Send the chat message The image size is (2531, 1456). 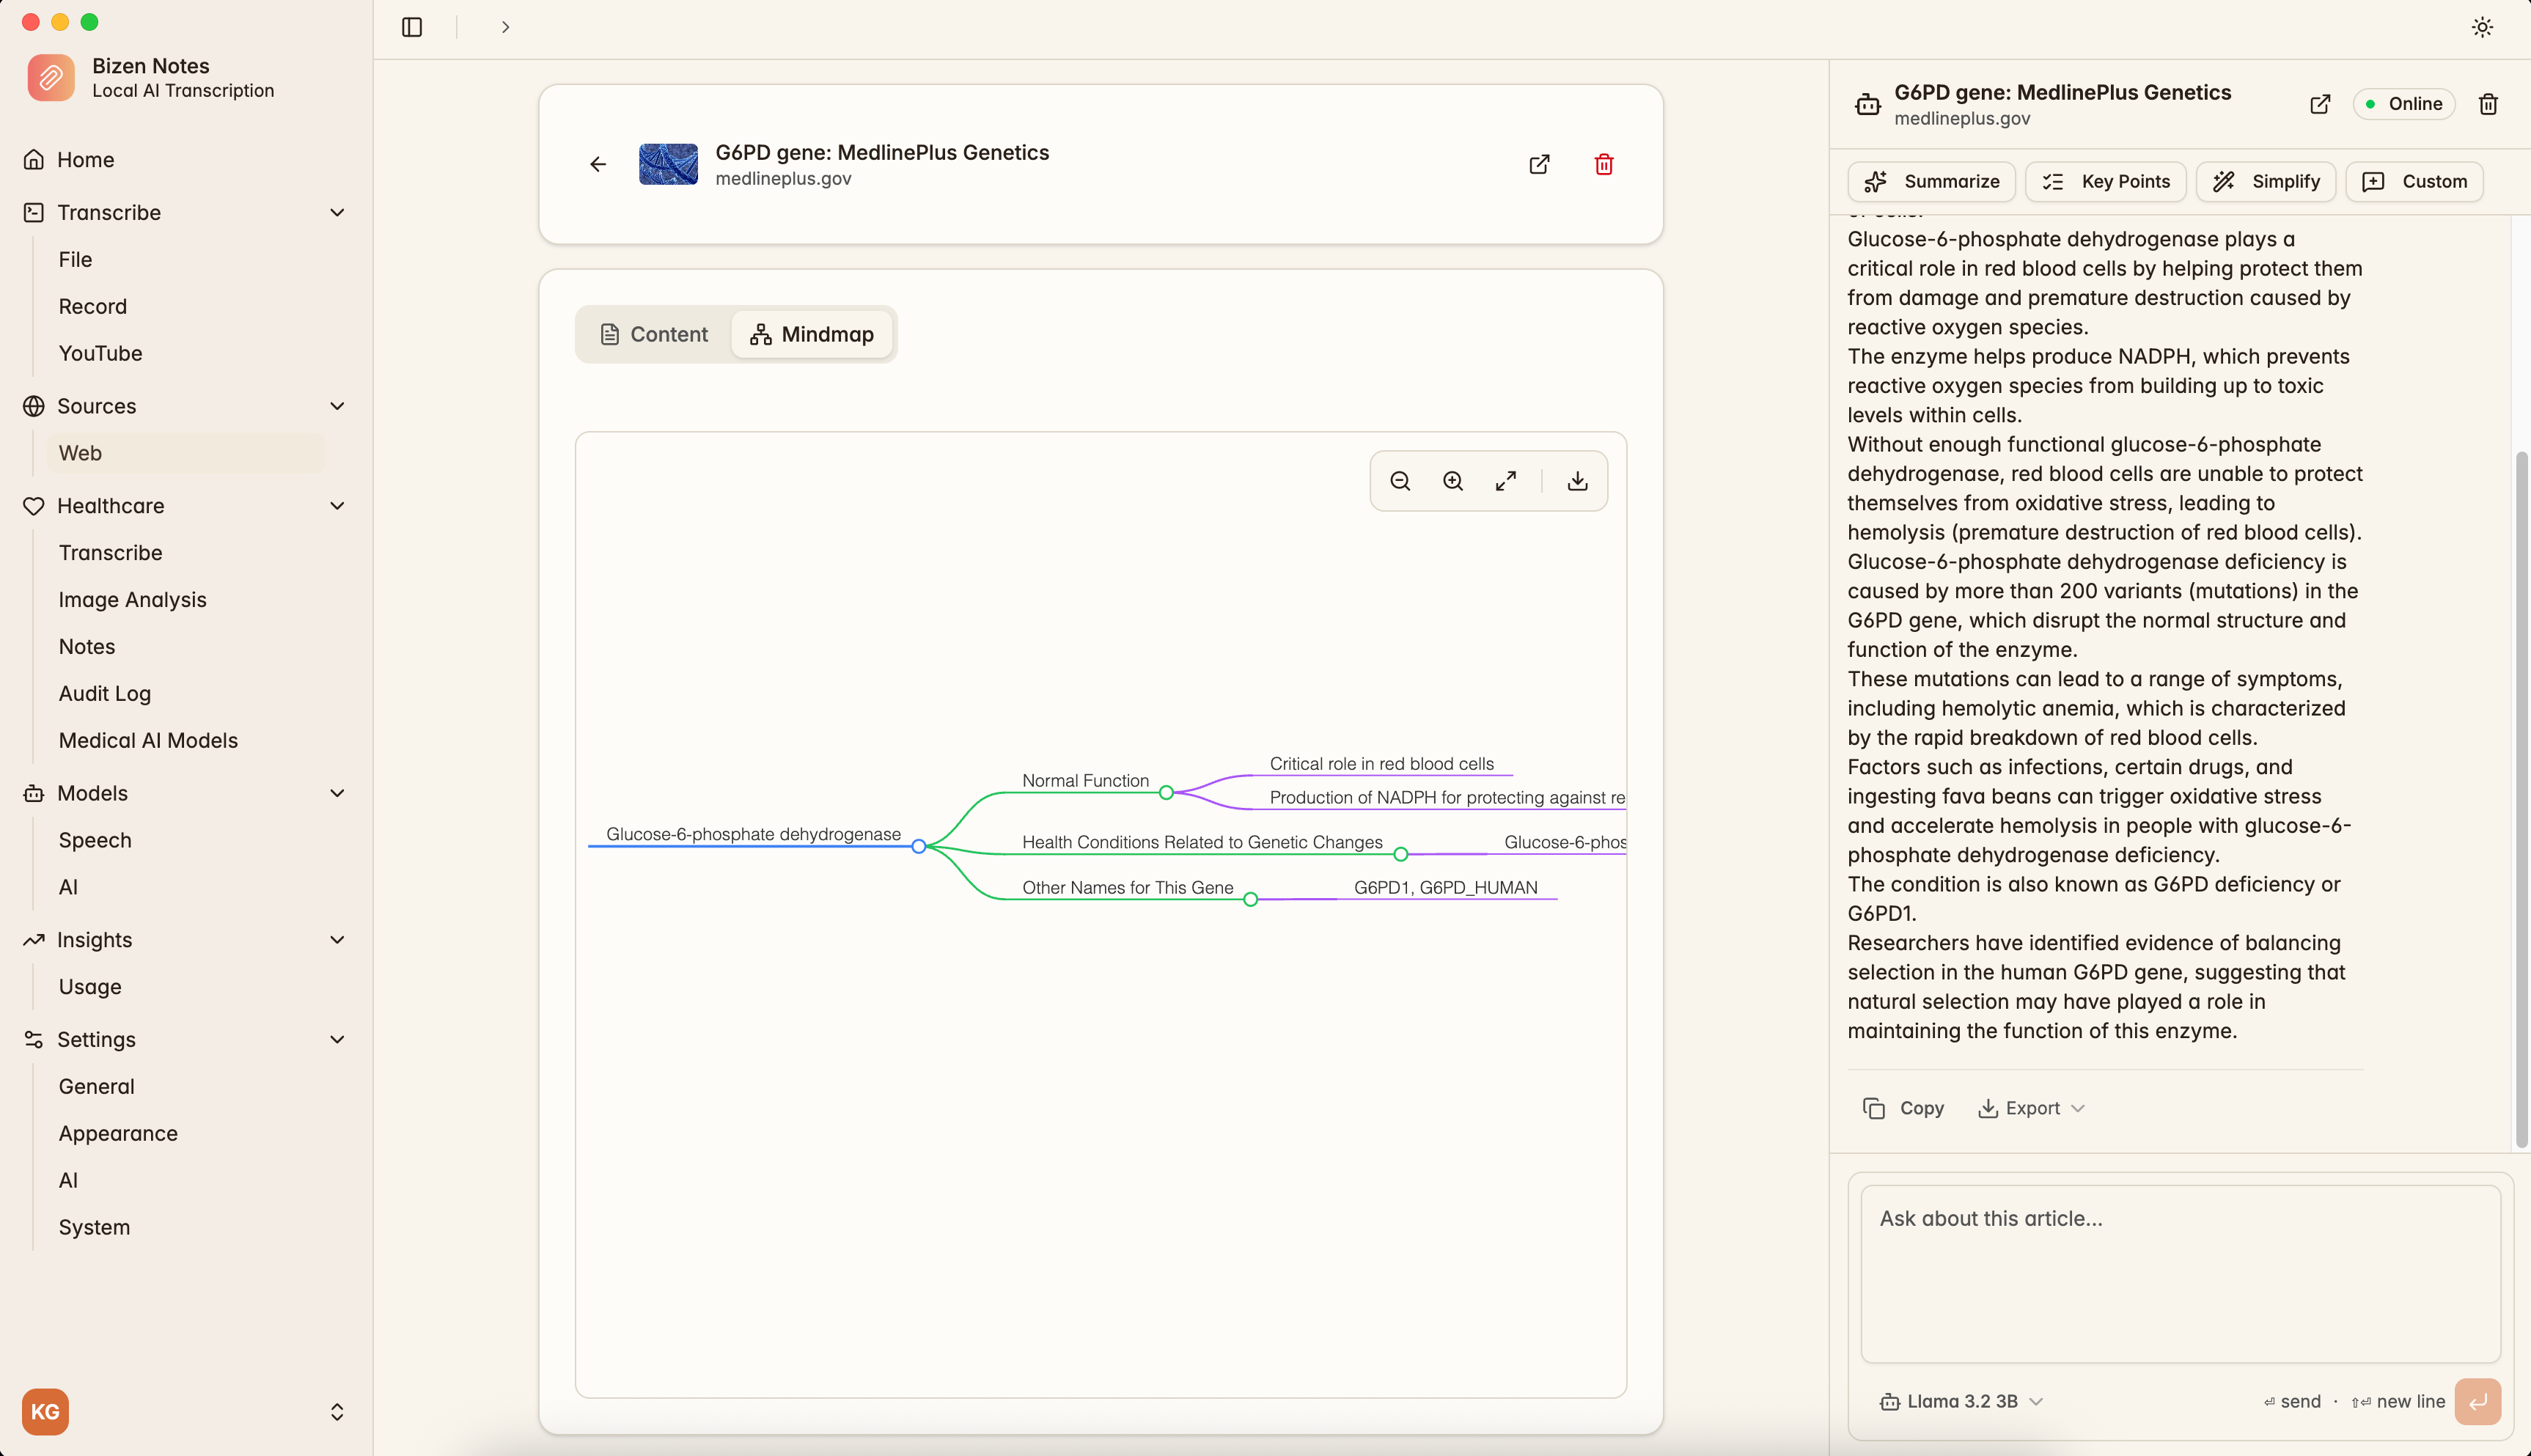pyautogui.click(x=2478, y=1401)
